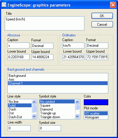Click the OK button
The width and height of the screenshot is (118, 138).
(x=102, y=16)
